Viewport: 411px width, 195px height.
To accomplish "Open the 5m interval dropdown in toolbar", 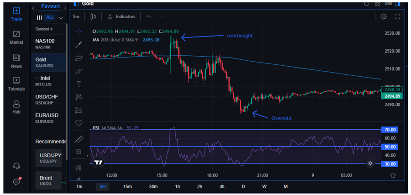I will point(76,16).
